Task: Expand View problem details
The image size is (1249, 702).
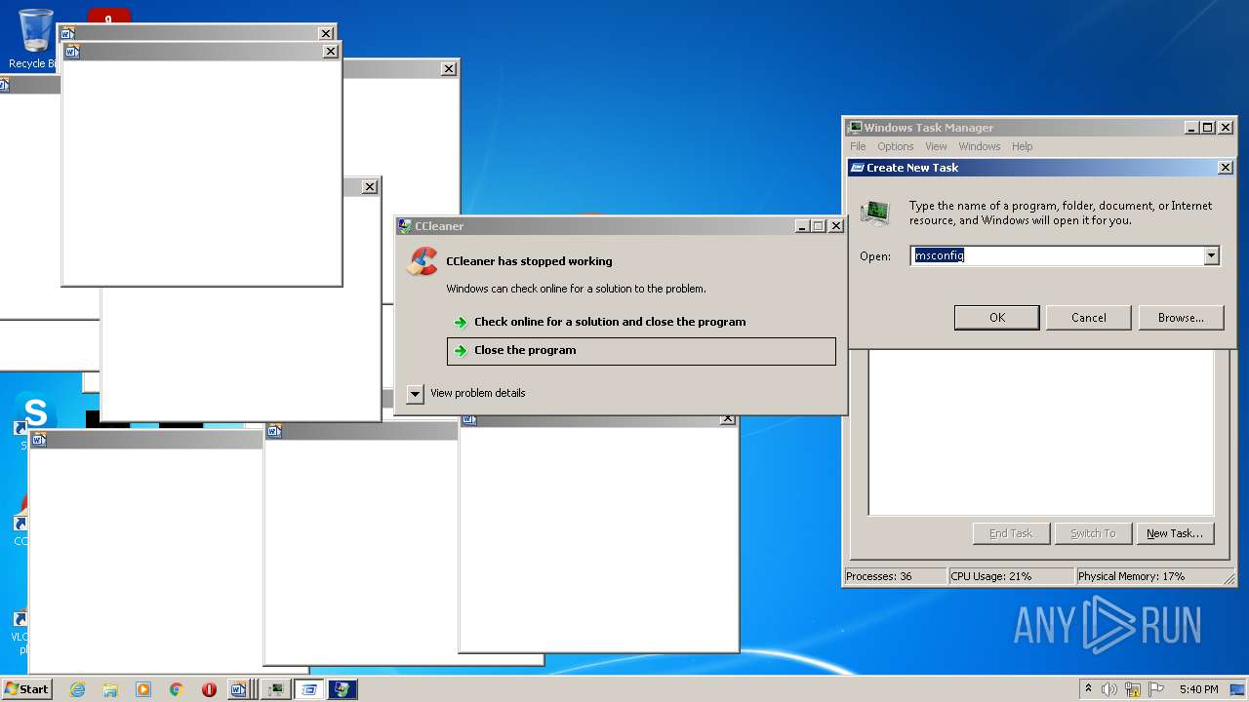Action: click(x=416, y=394)
